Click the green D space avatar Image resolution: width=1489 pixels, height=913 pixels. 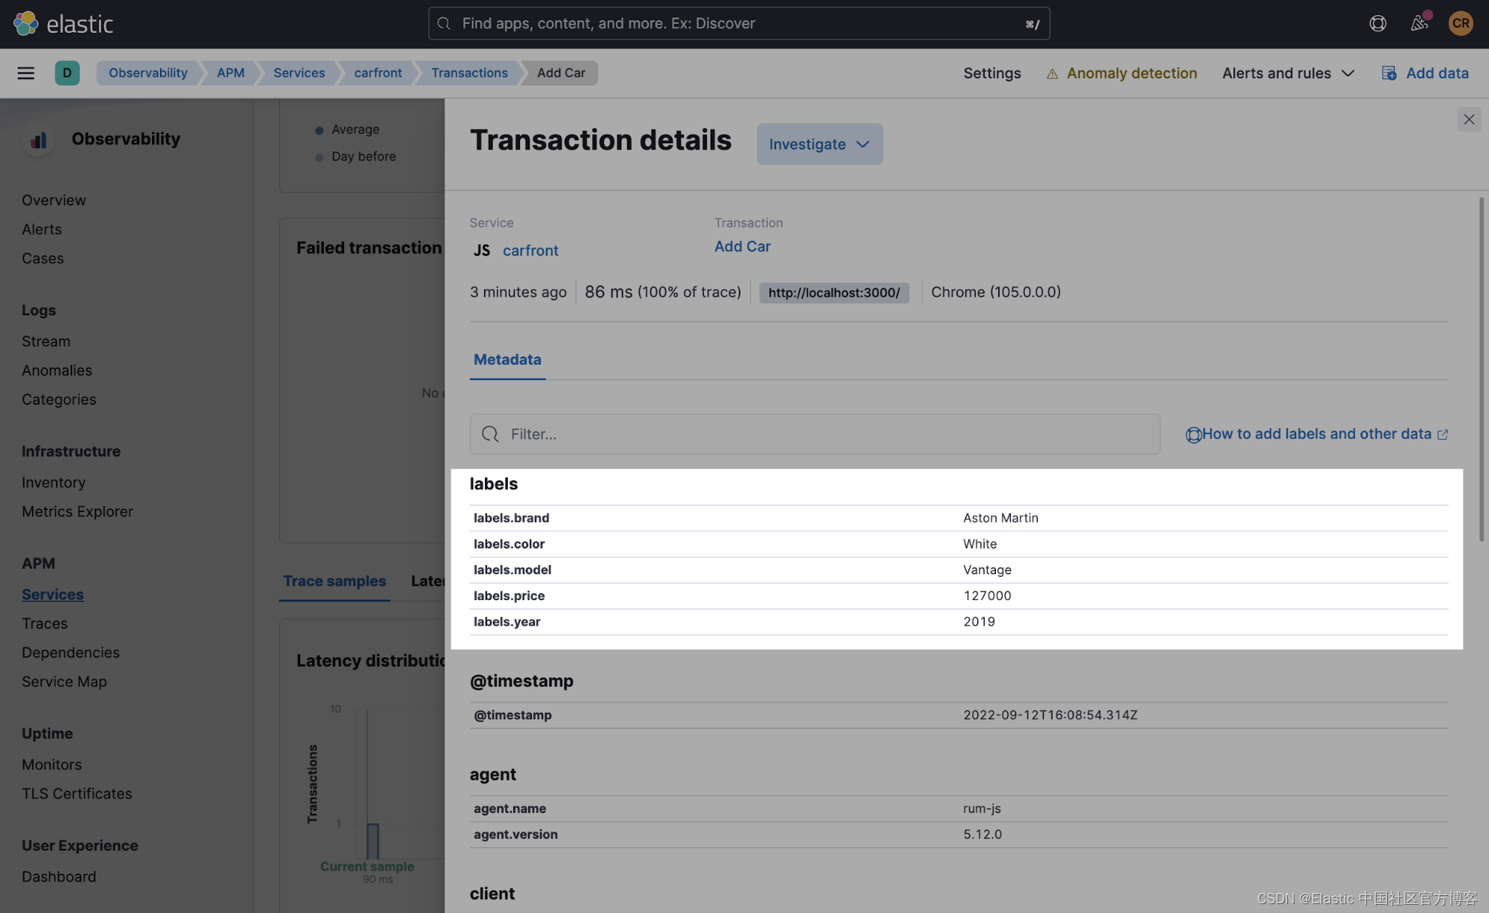pyautogui.click(x=67, y=73)
